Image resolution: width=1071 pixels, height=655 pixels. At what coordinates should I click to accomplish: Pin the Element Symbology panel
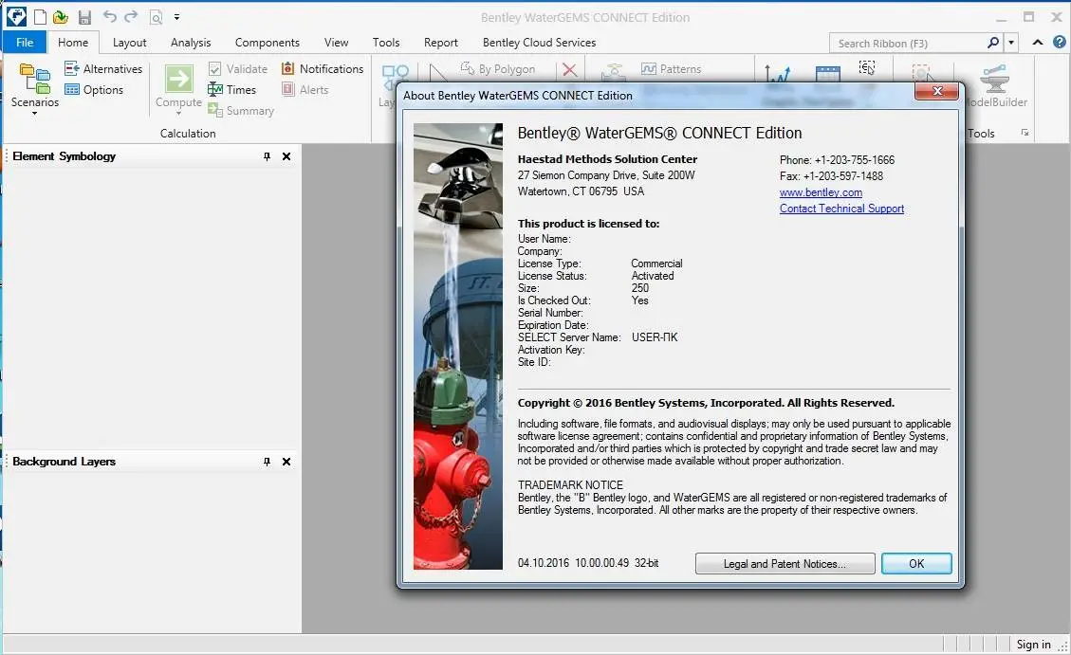click(268, 156)
